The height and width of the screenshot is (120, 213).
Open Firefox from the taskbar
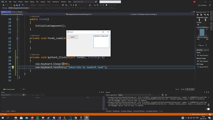tap(32, 118)
